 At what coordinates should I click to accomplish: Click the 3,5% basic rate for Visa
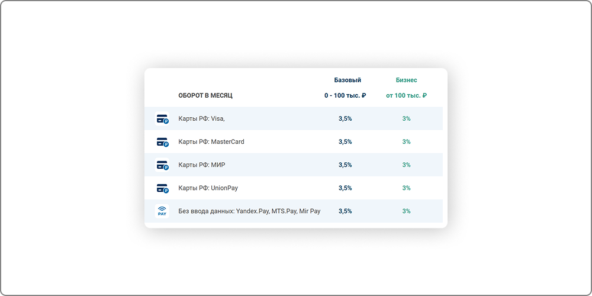(345, 119)
